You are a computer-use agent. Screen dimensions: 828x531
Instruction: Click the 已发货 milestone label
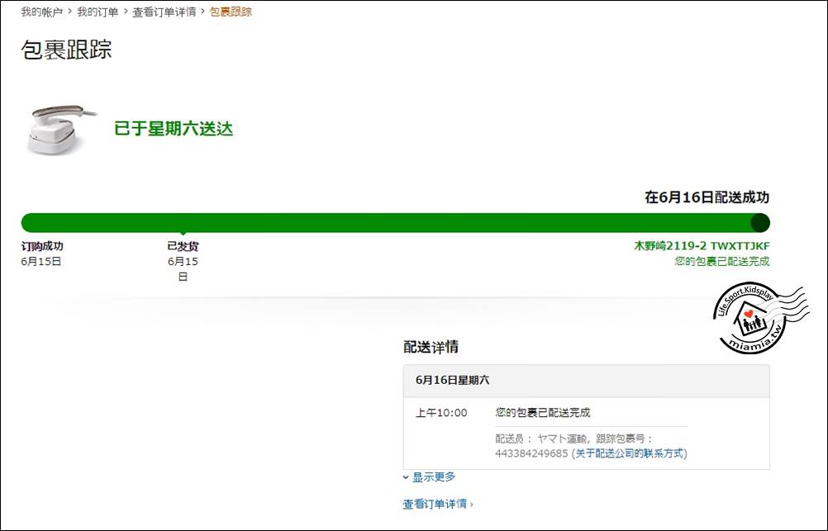point(183,246)
